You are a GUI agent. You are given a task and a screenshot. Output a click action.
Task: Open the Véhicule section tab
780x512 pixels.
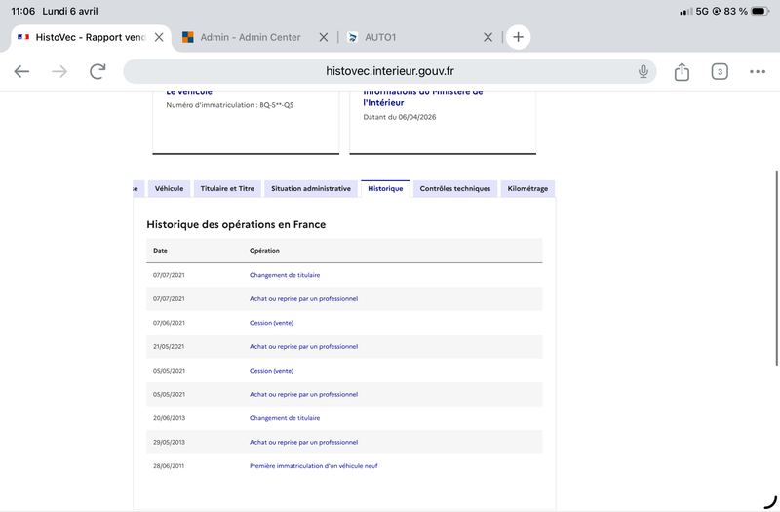[170, 188]
